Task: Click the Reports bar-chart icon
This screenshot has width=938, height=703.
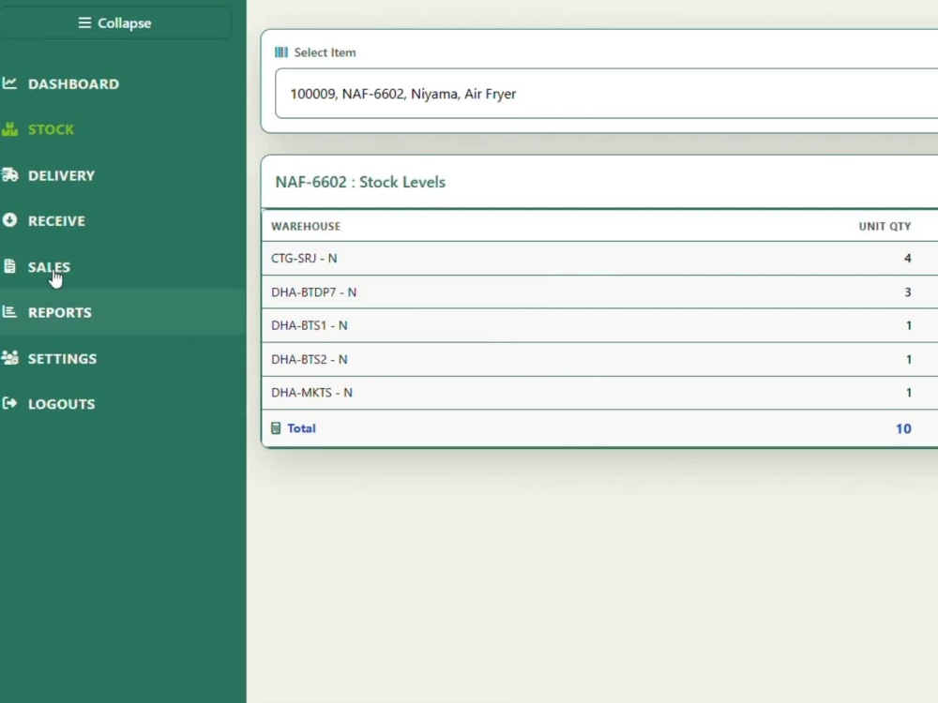Action: [9, 311]
